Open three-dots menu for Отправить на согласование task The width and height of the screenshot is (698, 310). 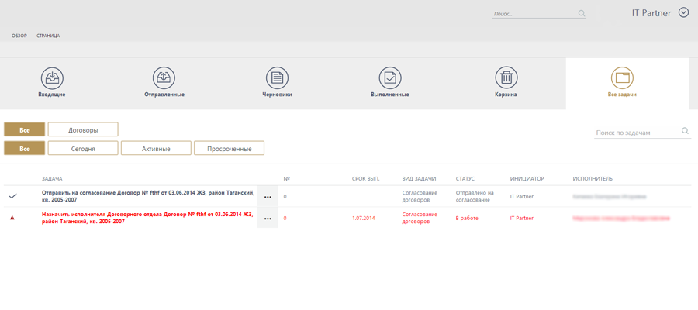(x=268, y=197)
